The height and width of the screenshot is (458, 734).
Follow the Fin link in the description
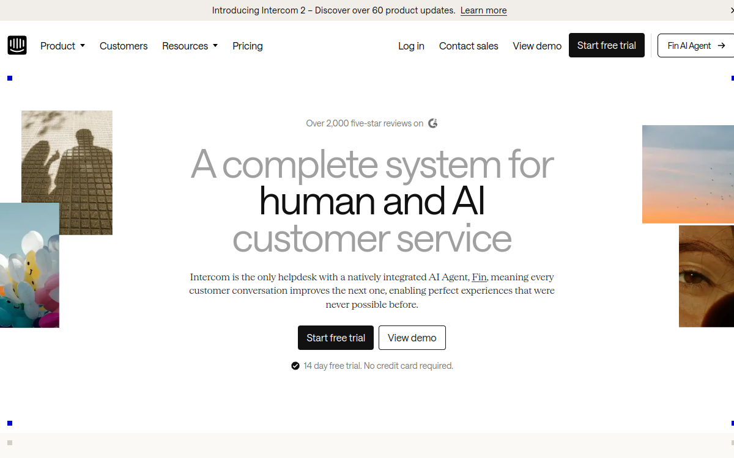tap(480, 277)
